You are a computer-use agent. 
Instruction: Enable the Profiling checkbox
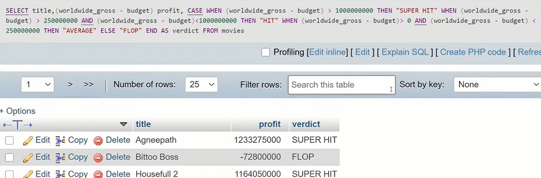point(265,52)
